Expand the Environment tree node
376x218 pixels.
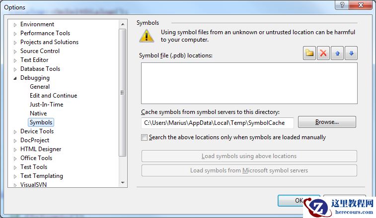15,24
